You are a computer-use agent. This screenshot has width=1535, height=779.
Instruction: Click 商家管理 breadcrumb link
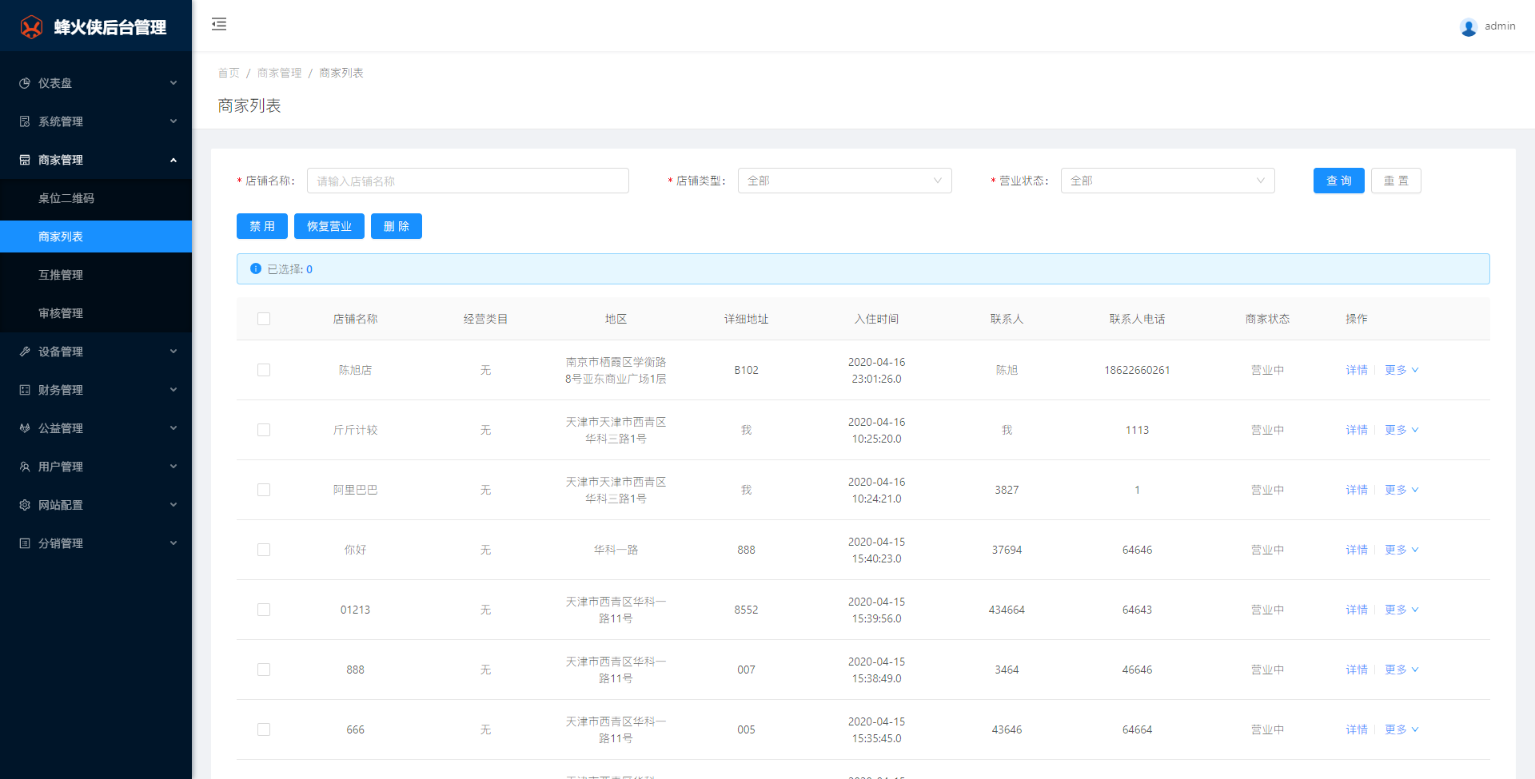point(279,73)
